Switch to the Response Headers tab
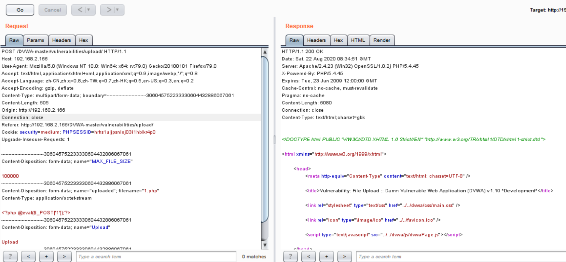566x262 pixels. click(x=316, y=40)
